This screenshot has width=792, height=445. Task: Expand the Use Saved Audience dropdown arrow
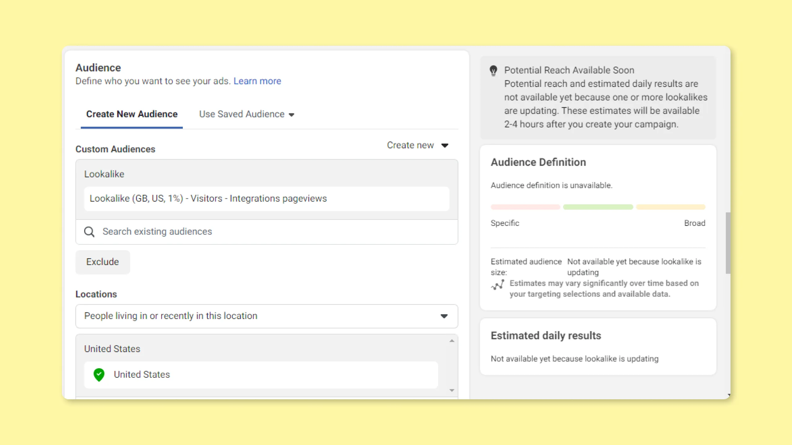[x=291, y=115]
